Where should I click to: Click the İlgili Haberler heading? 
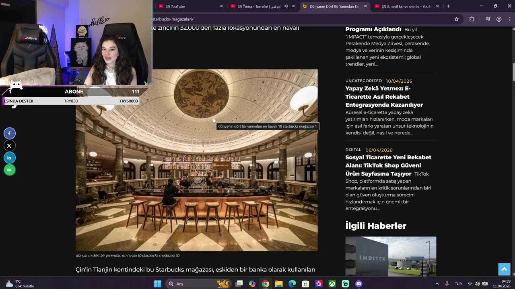point(376,226)
